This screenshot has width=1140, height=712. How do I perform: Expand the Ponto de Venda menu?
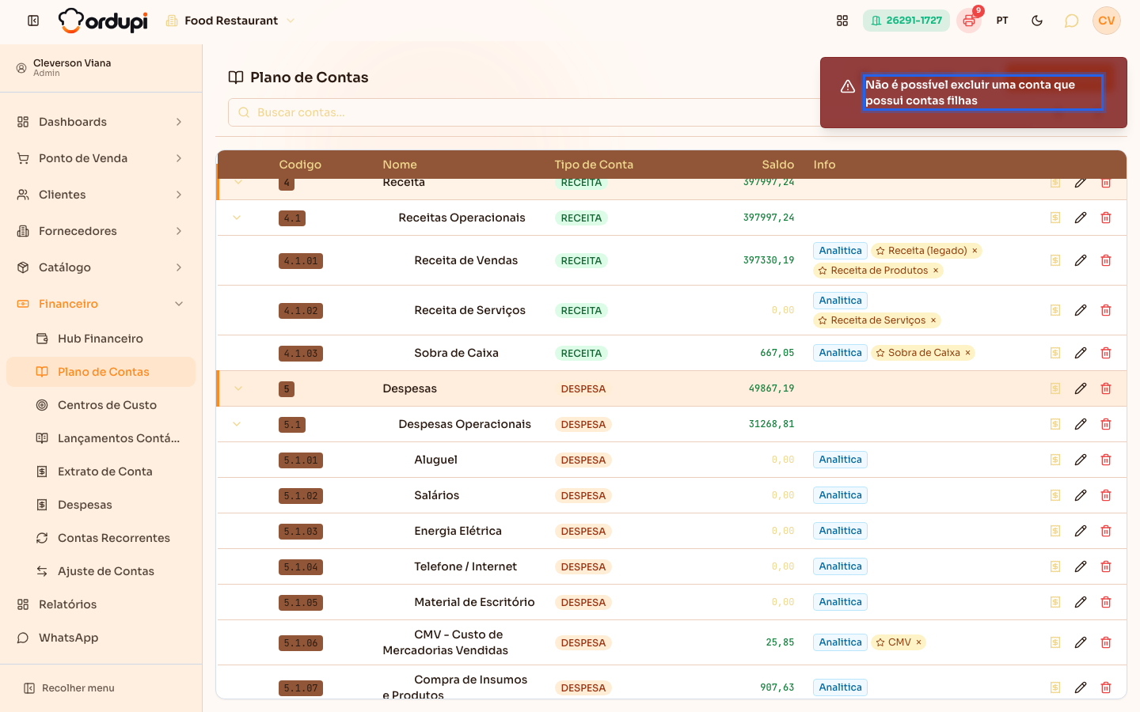point(101,158)
